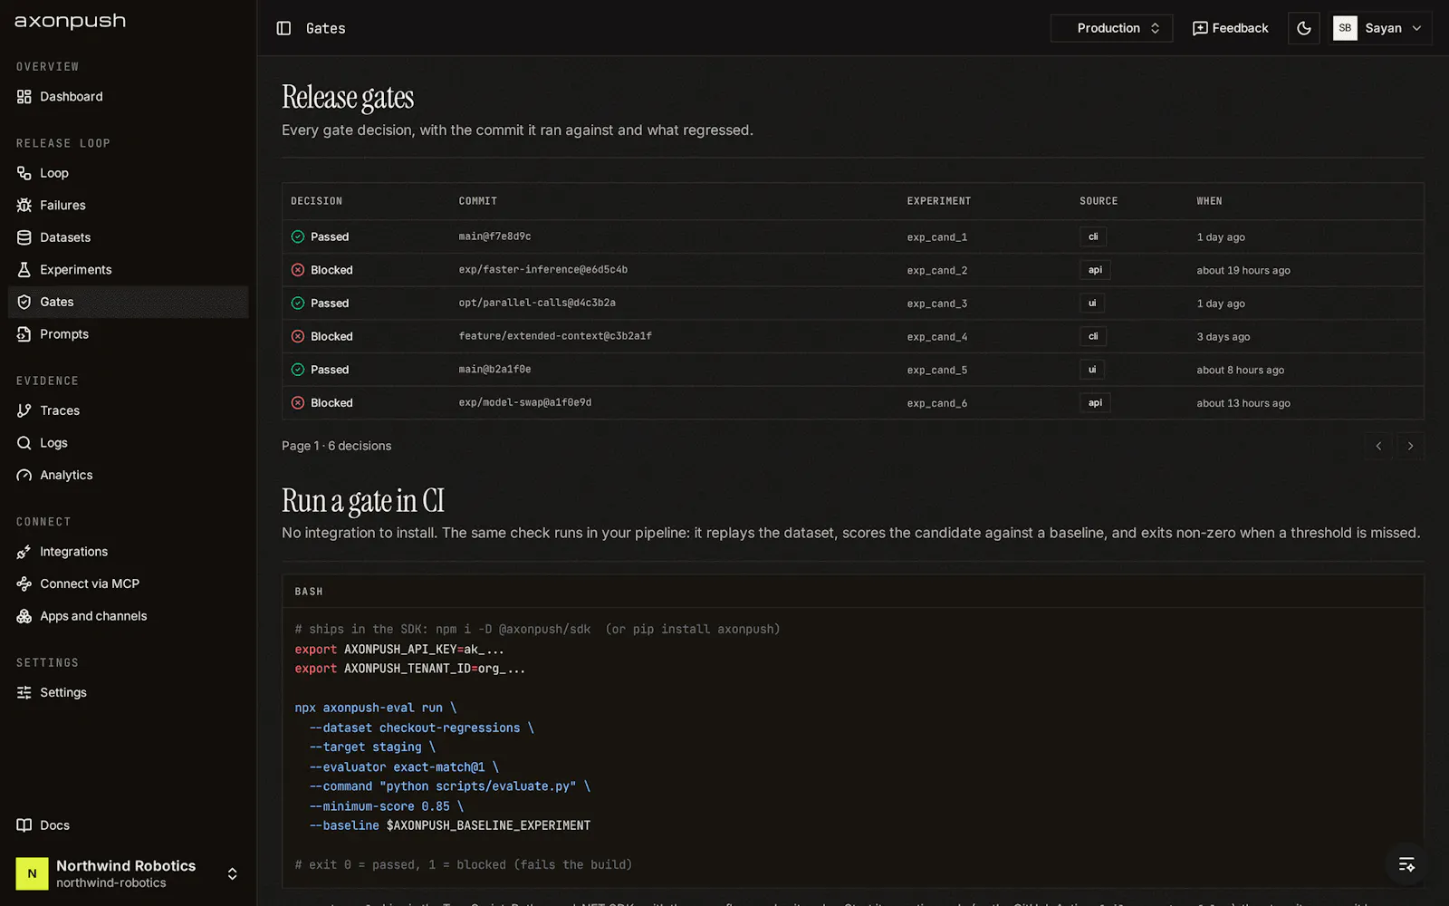This screenshot has width=1449, height=906.
Task: Click the Docs book icon
Action: tap(24, 825)
